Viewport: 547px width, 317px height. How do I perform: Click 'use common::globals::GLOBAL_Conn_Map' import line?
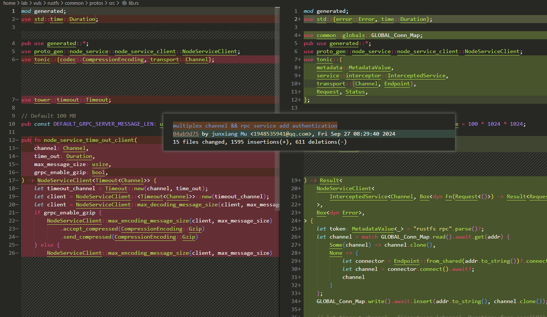point(363,35)
